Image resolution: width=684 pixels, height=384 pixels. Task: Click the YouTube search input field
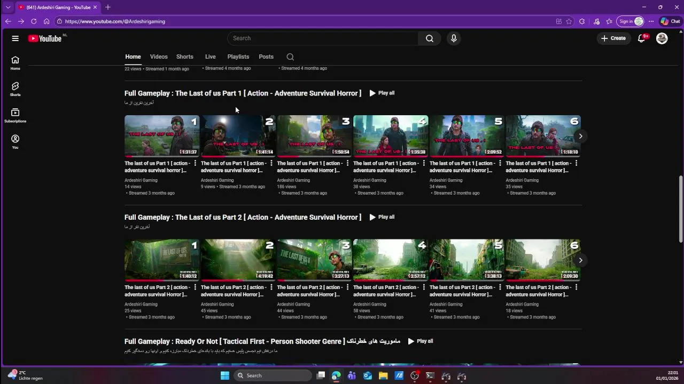pos(323,38)
